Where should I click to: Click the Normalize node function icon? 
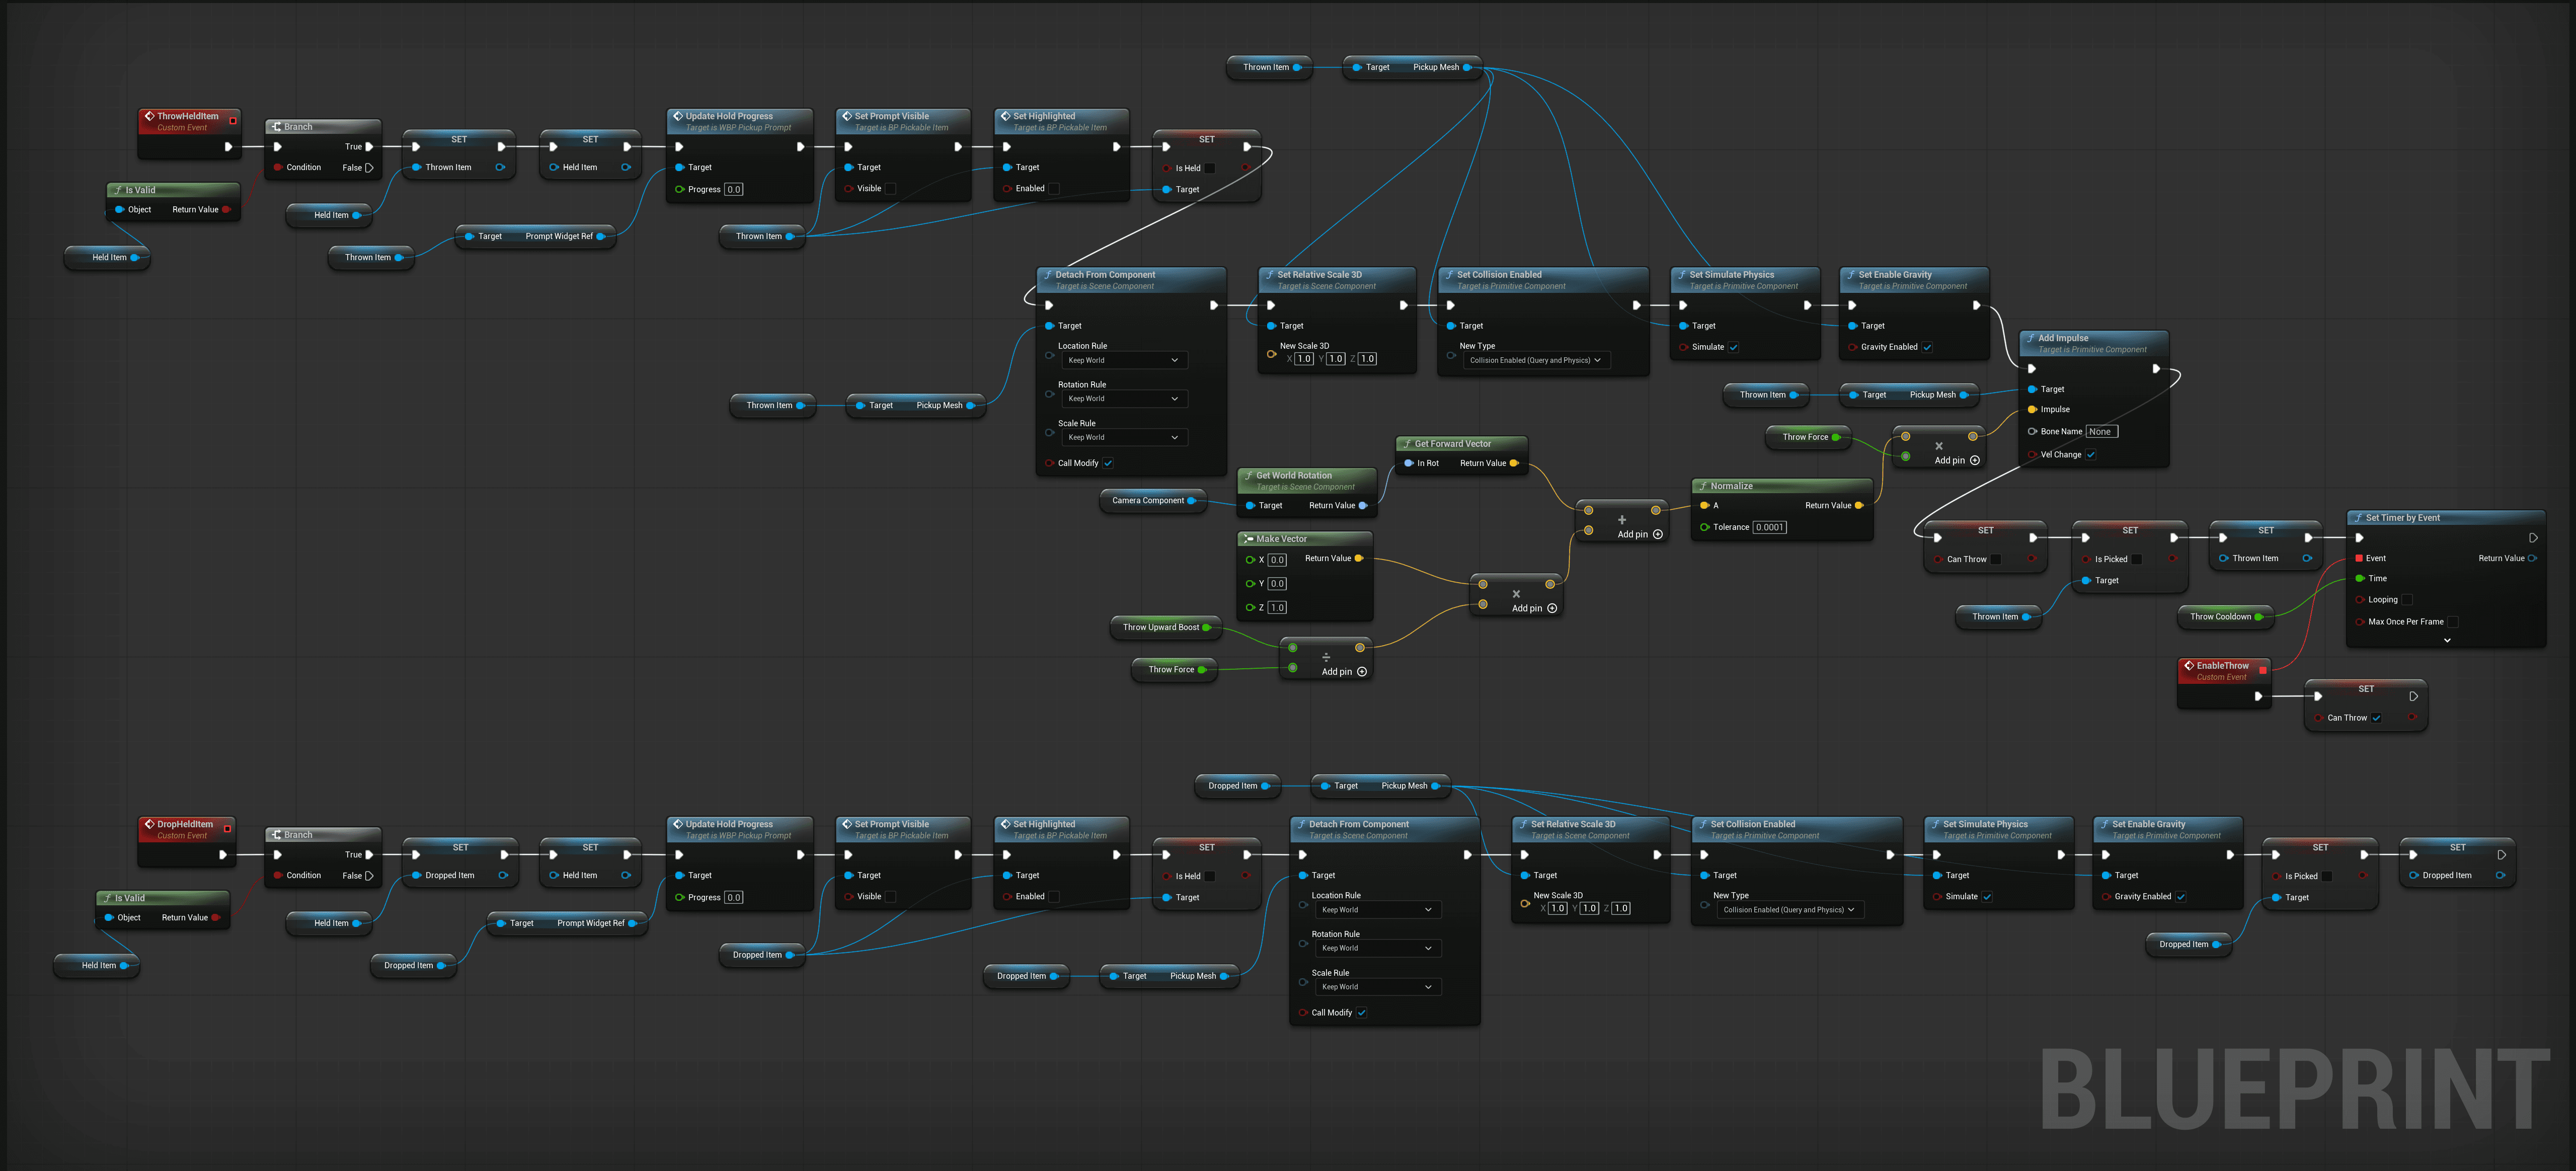[1703, 486]
